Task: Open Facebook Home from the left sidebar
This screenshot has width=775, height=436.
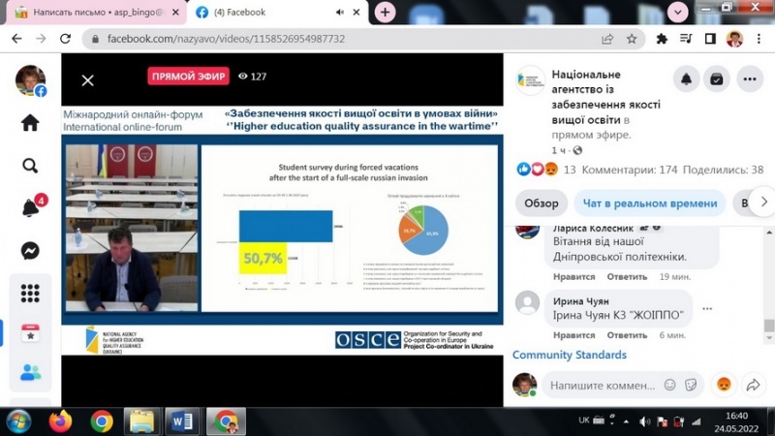Action: pyautogui.click(x=30, y=123)
